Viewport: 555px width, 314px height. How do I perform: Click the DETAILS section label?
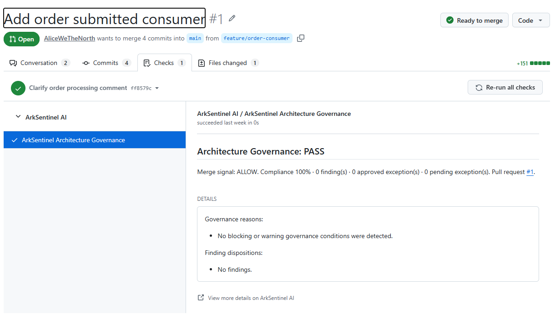tap(207, 199)
